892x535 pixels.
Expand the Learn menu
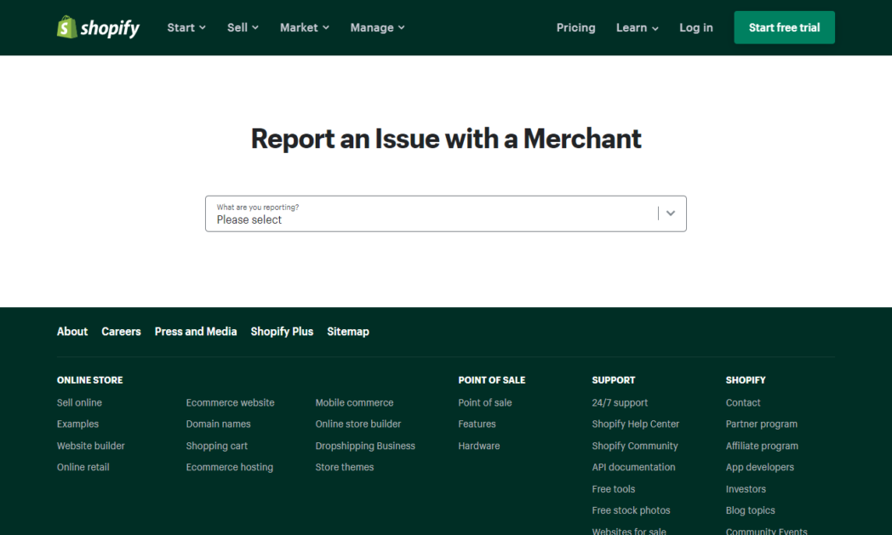point(637,27)
